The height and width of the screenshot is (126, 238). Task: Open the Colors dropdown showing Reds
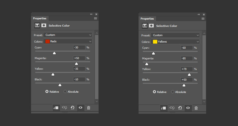pyautogui.click(x=68, y=41)
